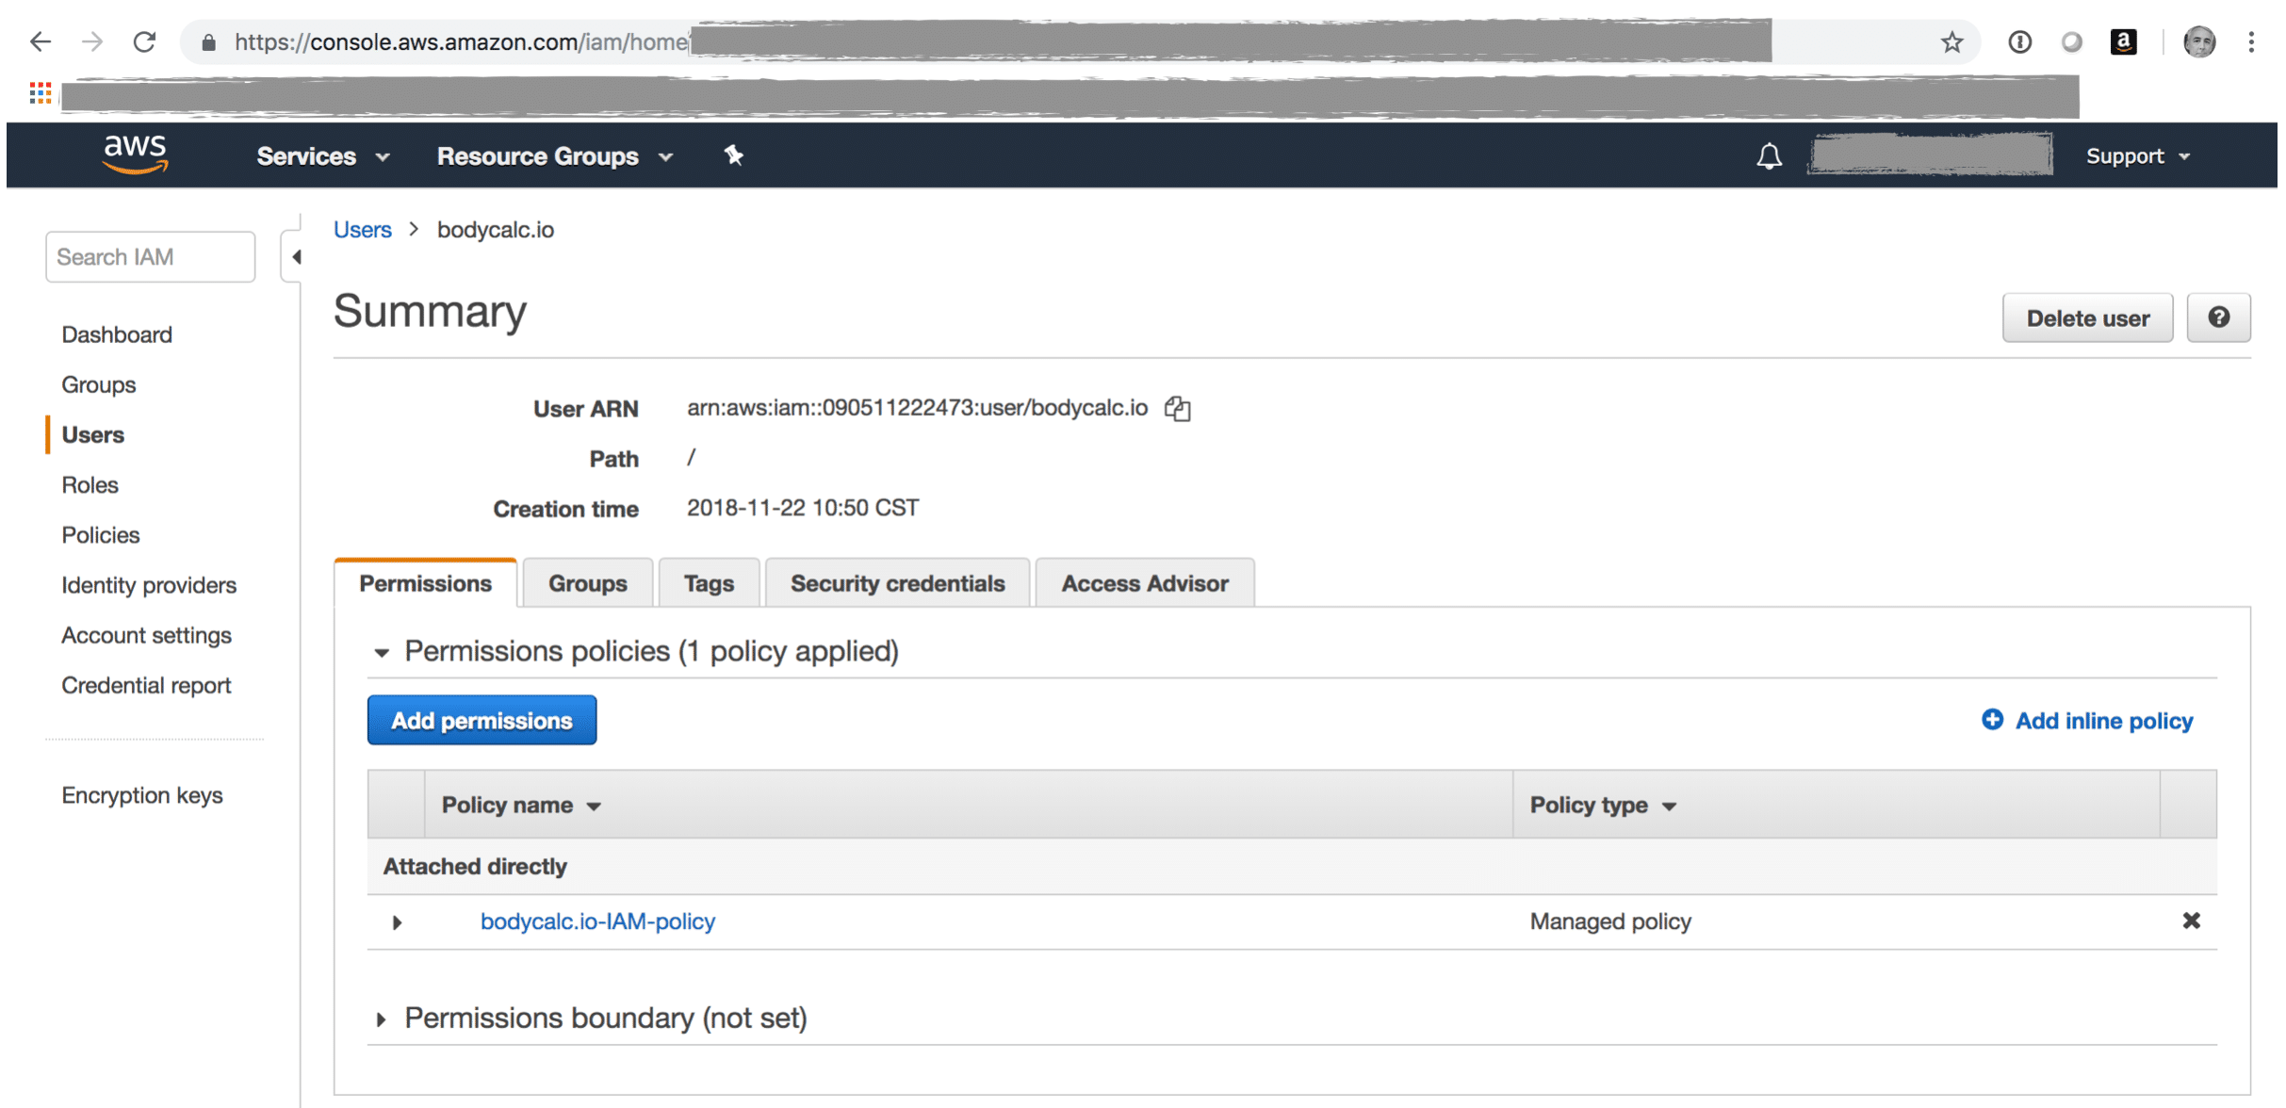Open Encryption keys in the sidebar
Image resolution: width=2286 pixels, height=1108 pixels.
tap(142, 795)
